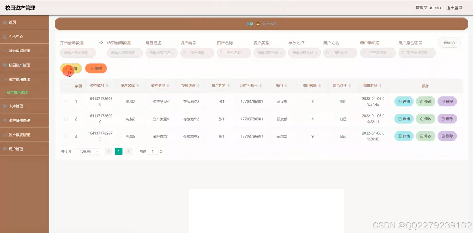Expand the 资产类型 selection dropdown
The width and height of the screenshot is (473, 233).
click(x=269, y=52)
